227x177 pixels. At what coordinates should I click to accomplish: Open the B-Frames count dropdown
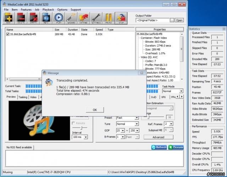(123, 137)
